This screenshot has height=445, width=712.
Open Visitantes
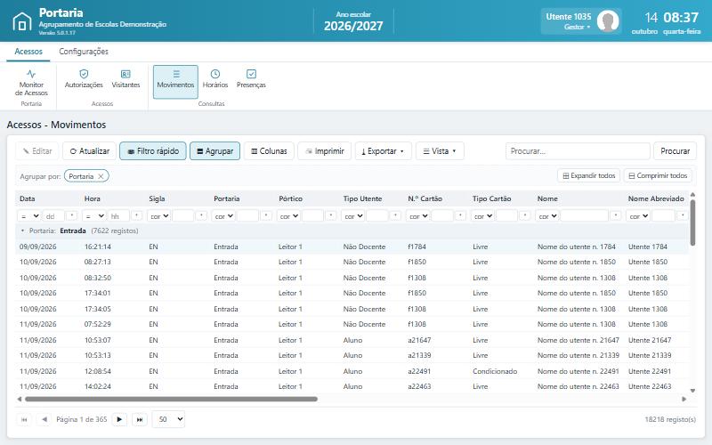coord(125,79)
